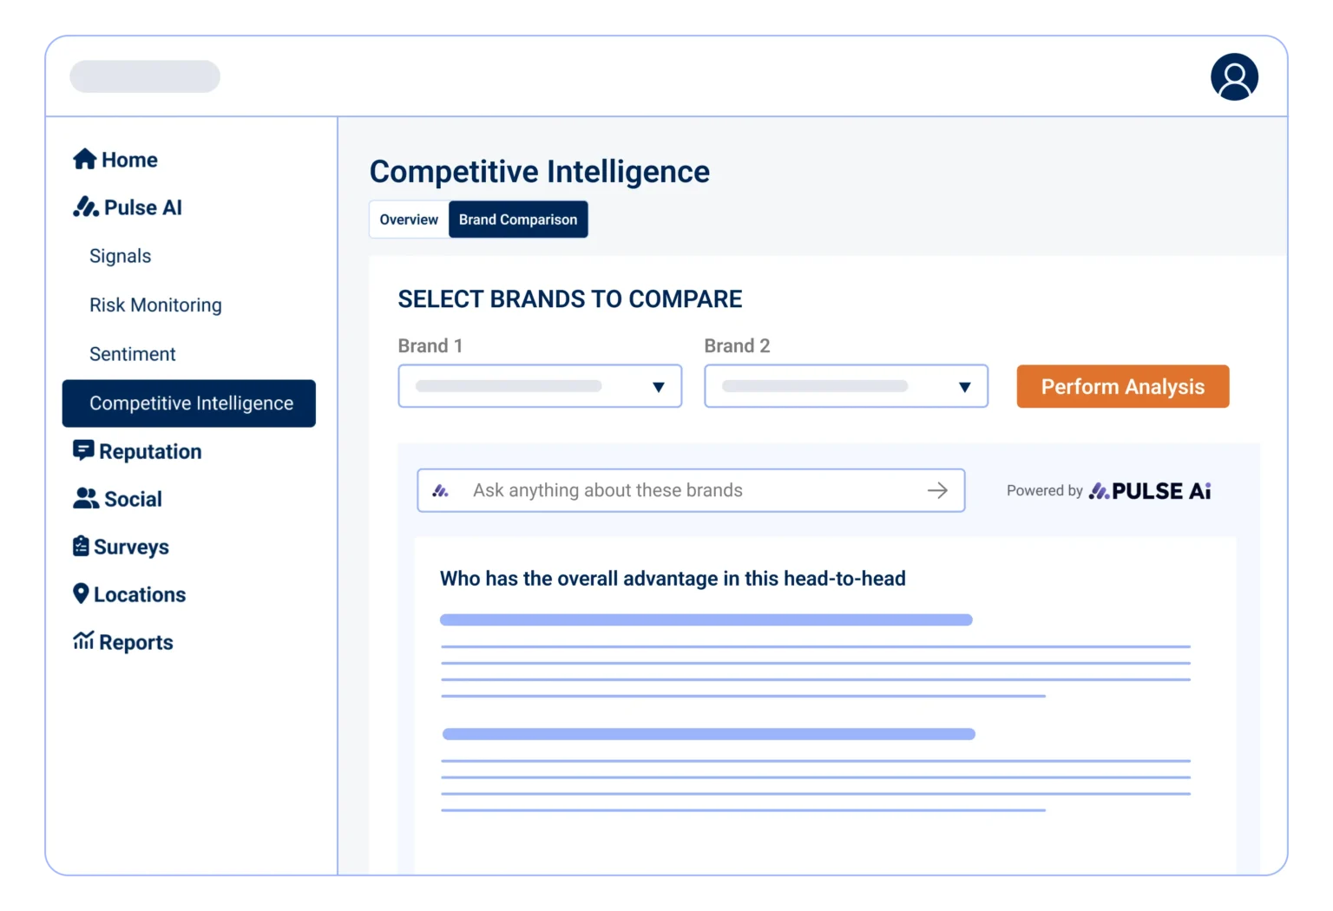Click the Reports chart icon
This screenshot has height=911, width=1333.
point(83,642)
